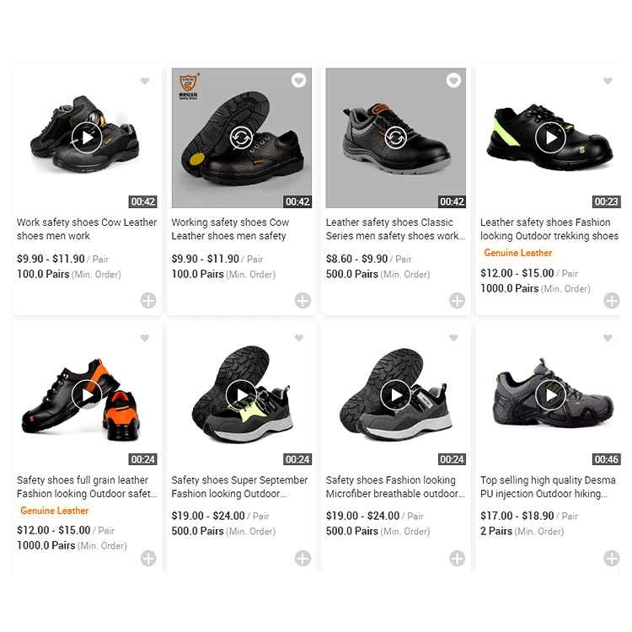The height and width of the screenshot is (632, 632).
Task: Click plus icon on Classic Series shoes card
Action: pyautogui.click(x=457, y=300)
